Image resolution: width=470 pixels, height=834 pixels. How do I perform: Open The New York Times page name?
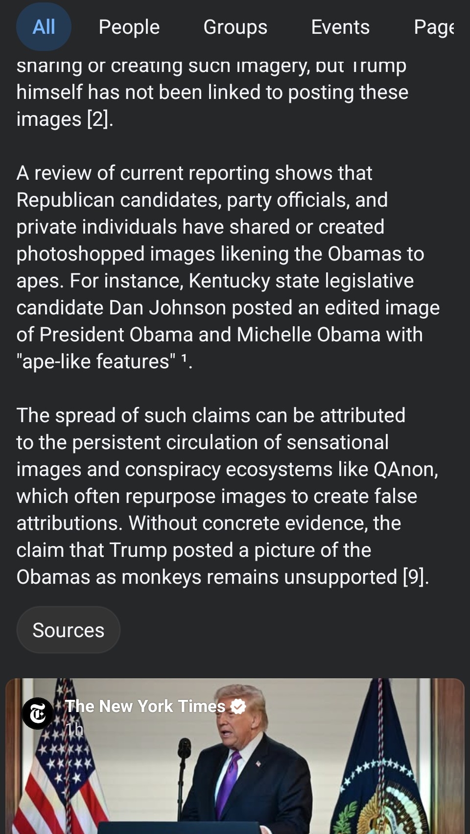(x=145, y=706)
